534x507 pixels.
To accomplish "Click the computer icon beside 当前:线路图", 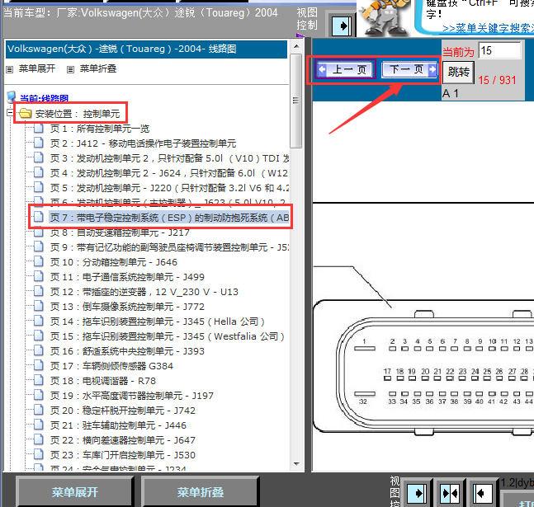I will click(x=12, y=97).
